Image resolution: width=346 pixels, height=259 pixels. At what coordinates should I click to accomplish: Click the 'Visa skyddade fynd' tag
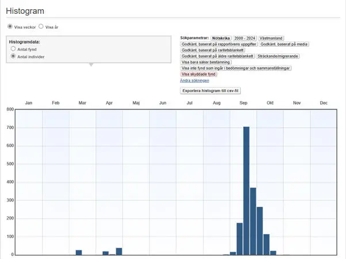click(x=198, y=74)
